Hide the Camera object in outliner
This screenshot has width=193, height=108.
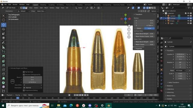pyautogui.click(x=188, y=16)
